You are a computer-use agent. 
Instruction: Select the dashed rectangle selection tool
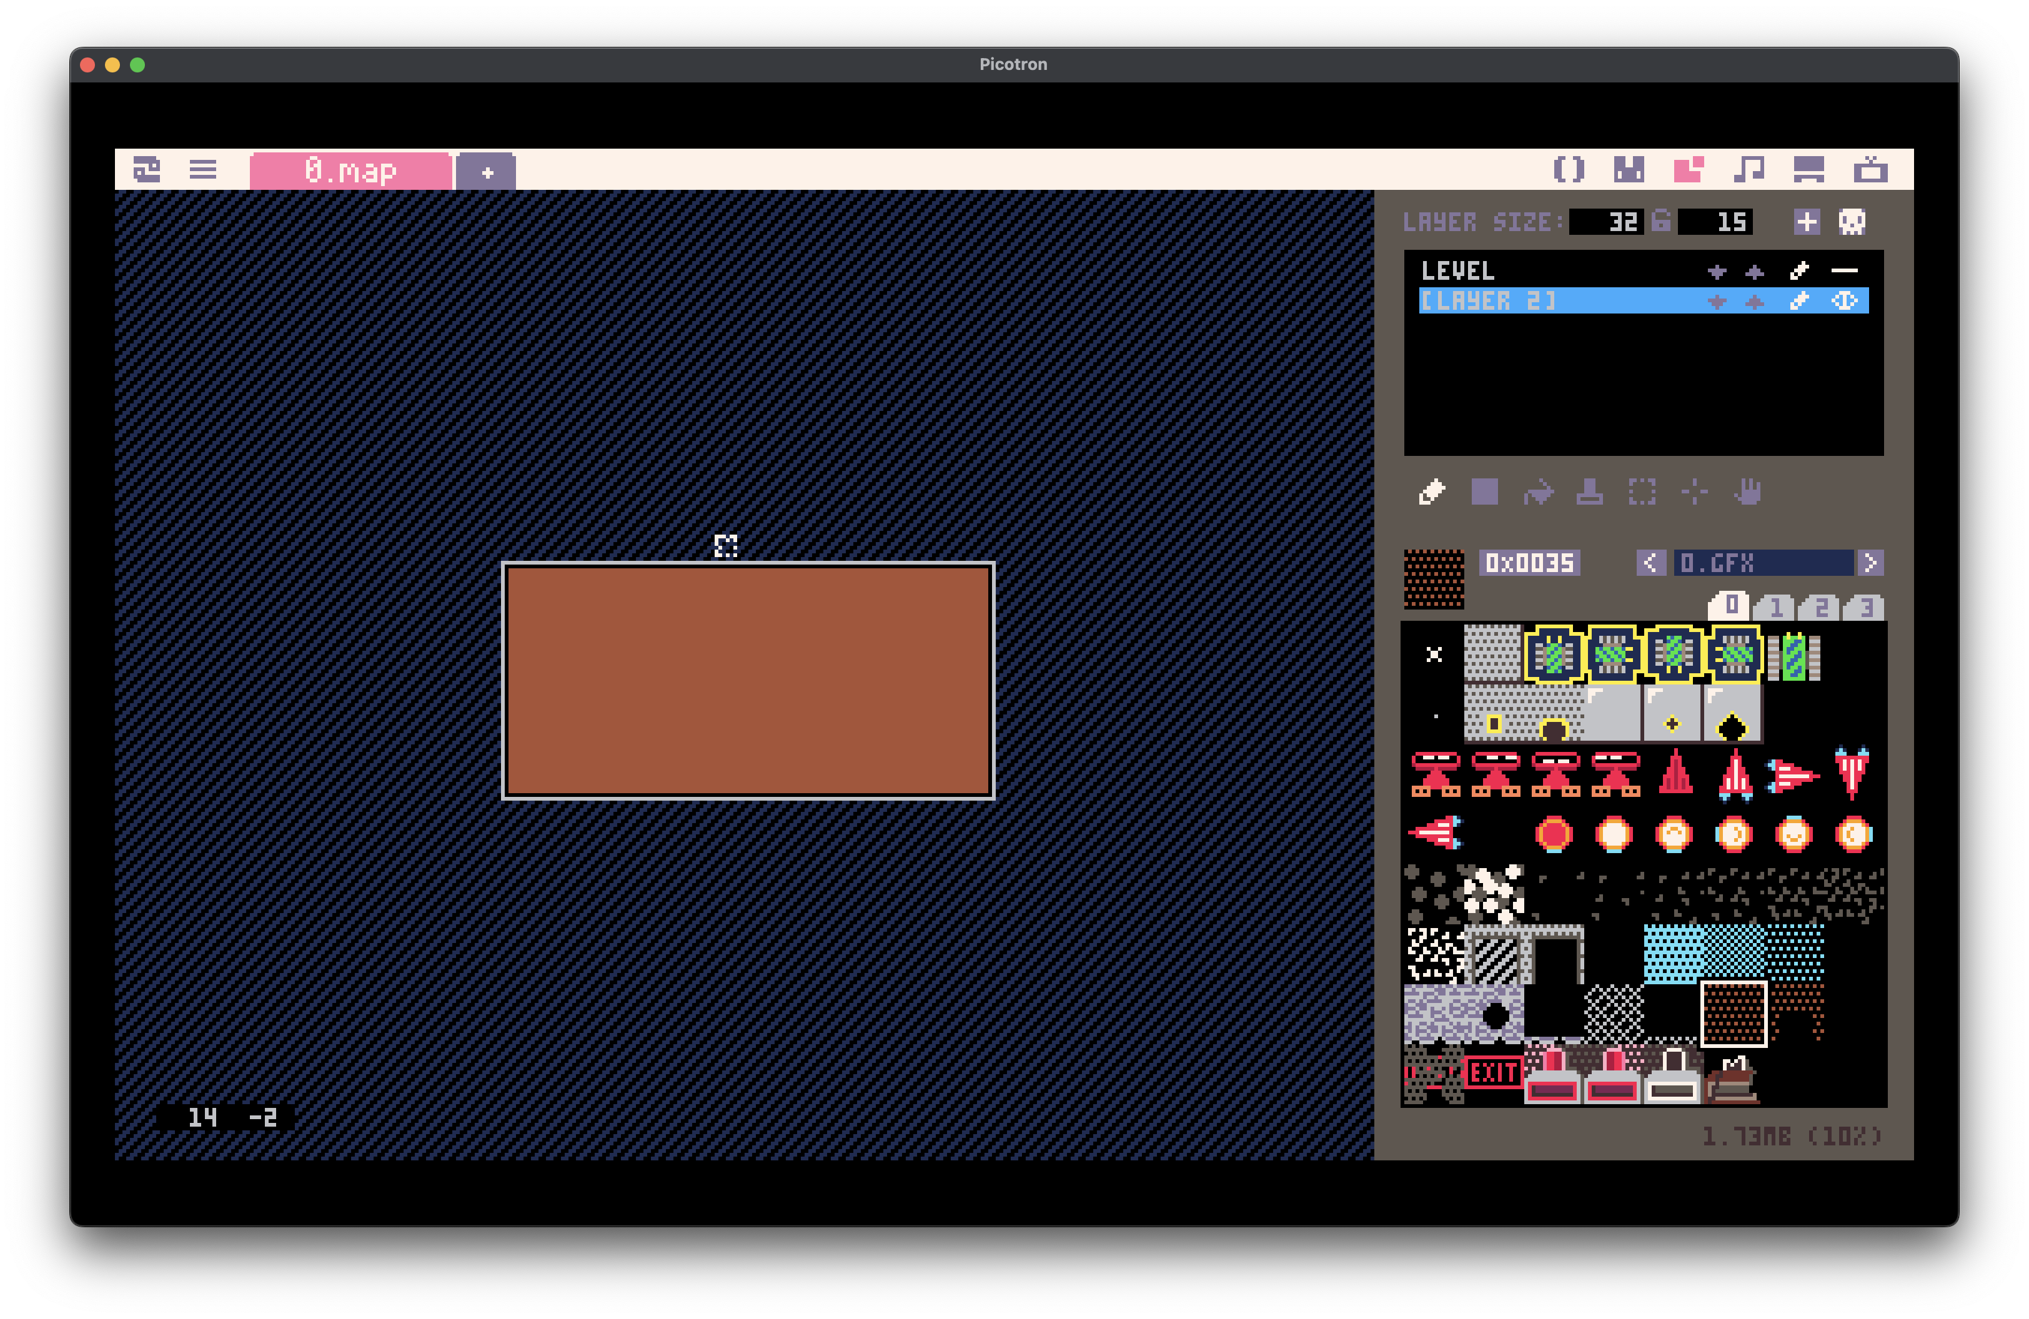pos(1642,492)
